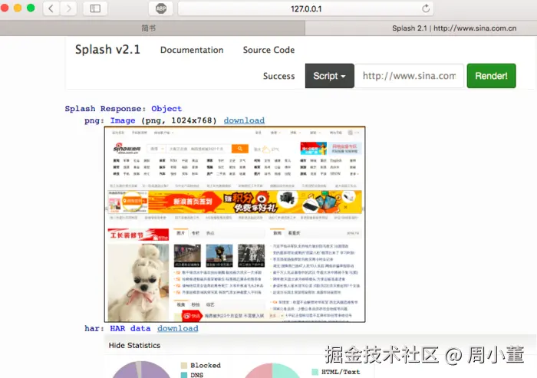Screen dimensions: 537x378
Task: Click the 'Image' type label next to png
Action: 123,120
